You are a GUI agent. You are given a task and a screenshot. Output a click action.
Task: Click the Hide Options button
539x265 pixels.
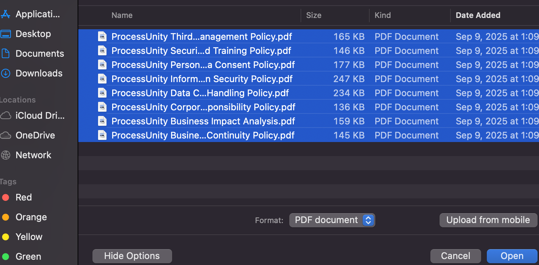tap(132, 256)
